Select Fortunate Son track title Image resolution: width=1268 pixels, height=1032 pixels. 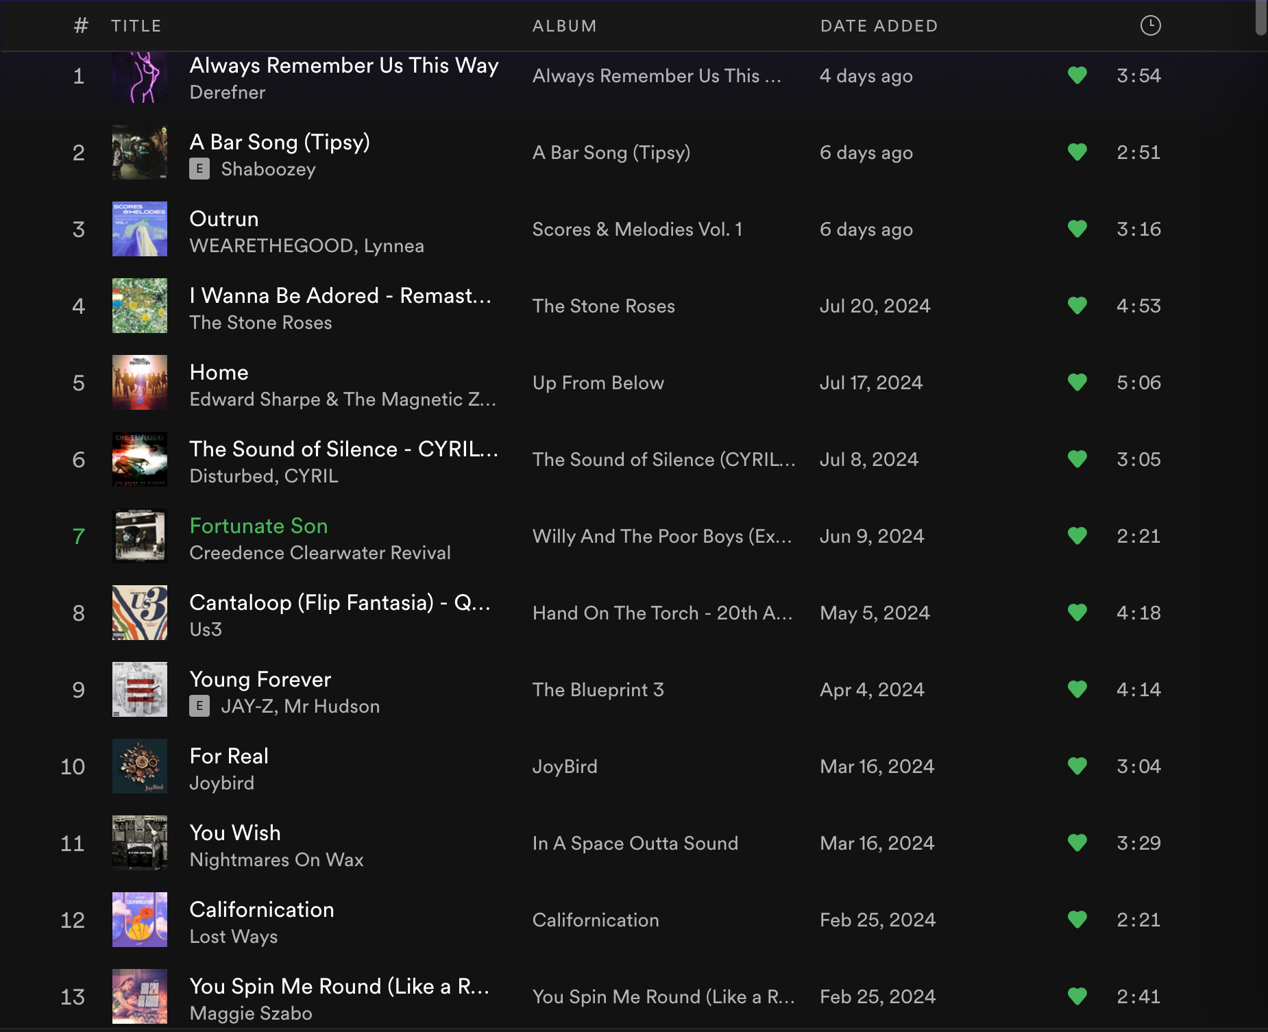click(258, 526)
